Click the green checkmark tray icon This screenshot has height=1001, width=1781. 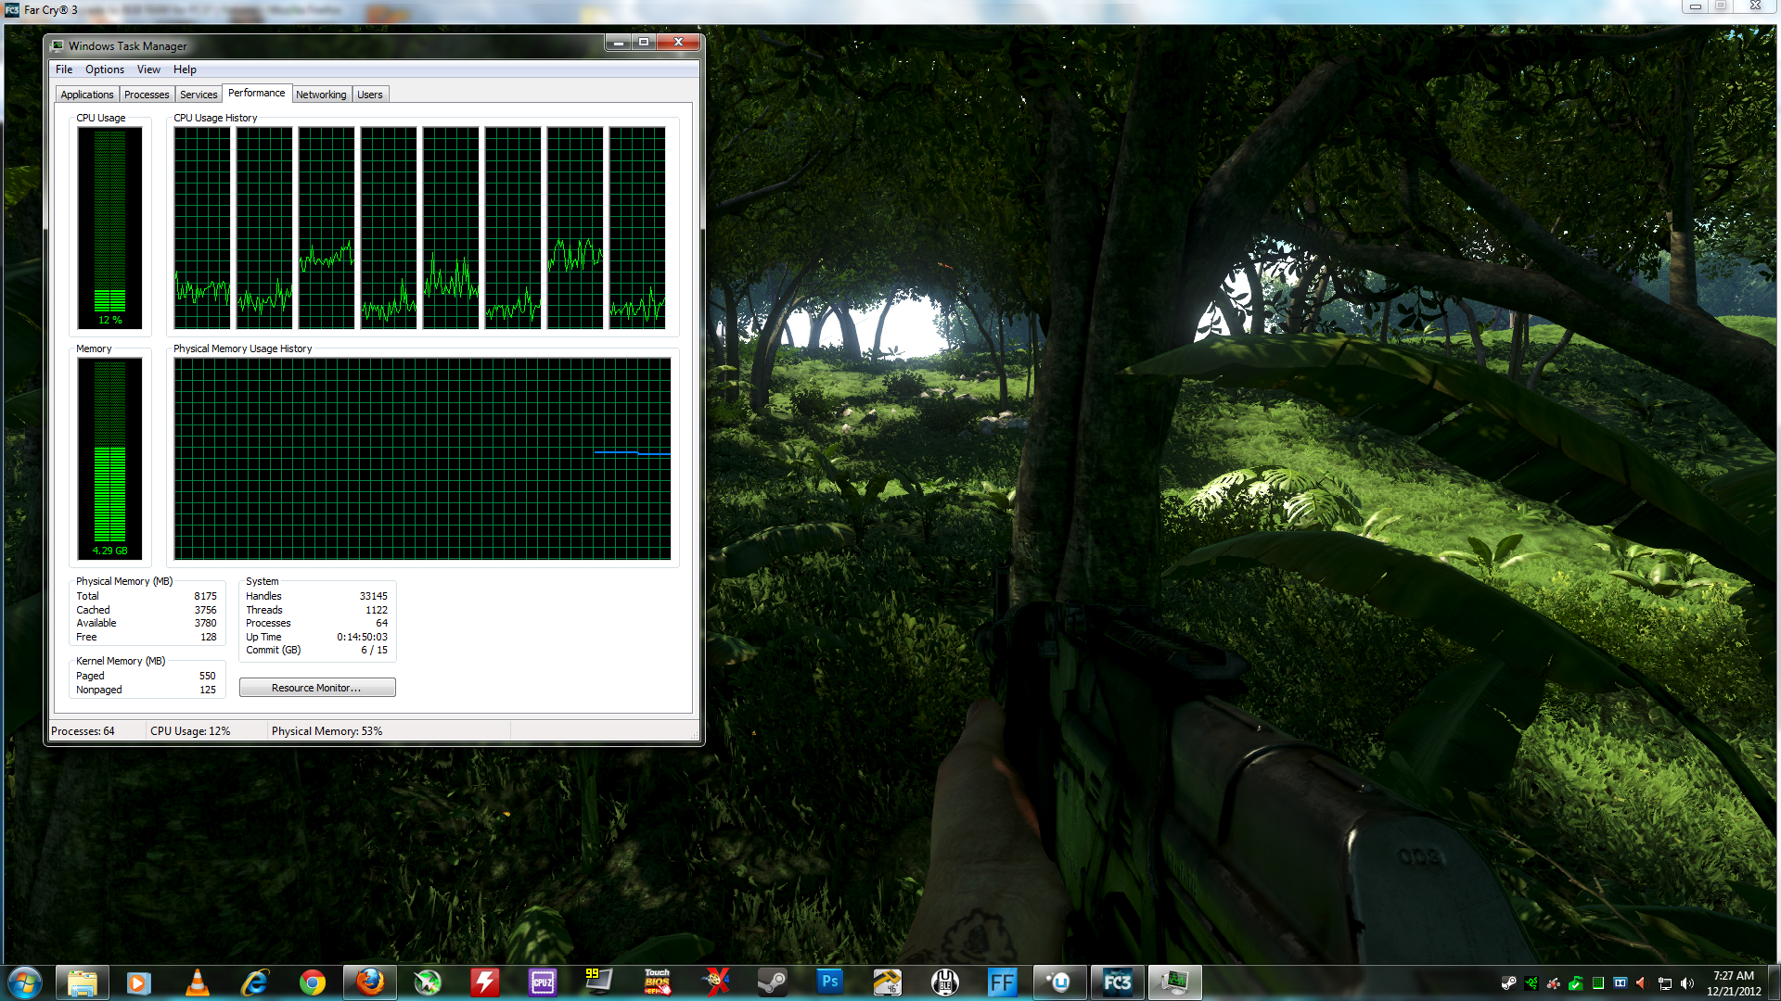tap(1575, 983)
